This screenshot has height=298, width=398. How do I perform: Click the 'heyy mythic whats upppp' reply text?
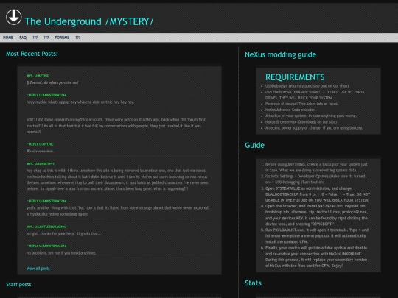80,102
